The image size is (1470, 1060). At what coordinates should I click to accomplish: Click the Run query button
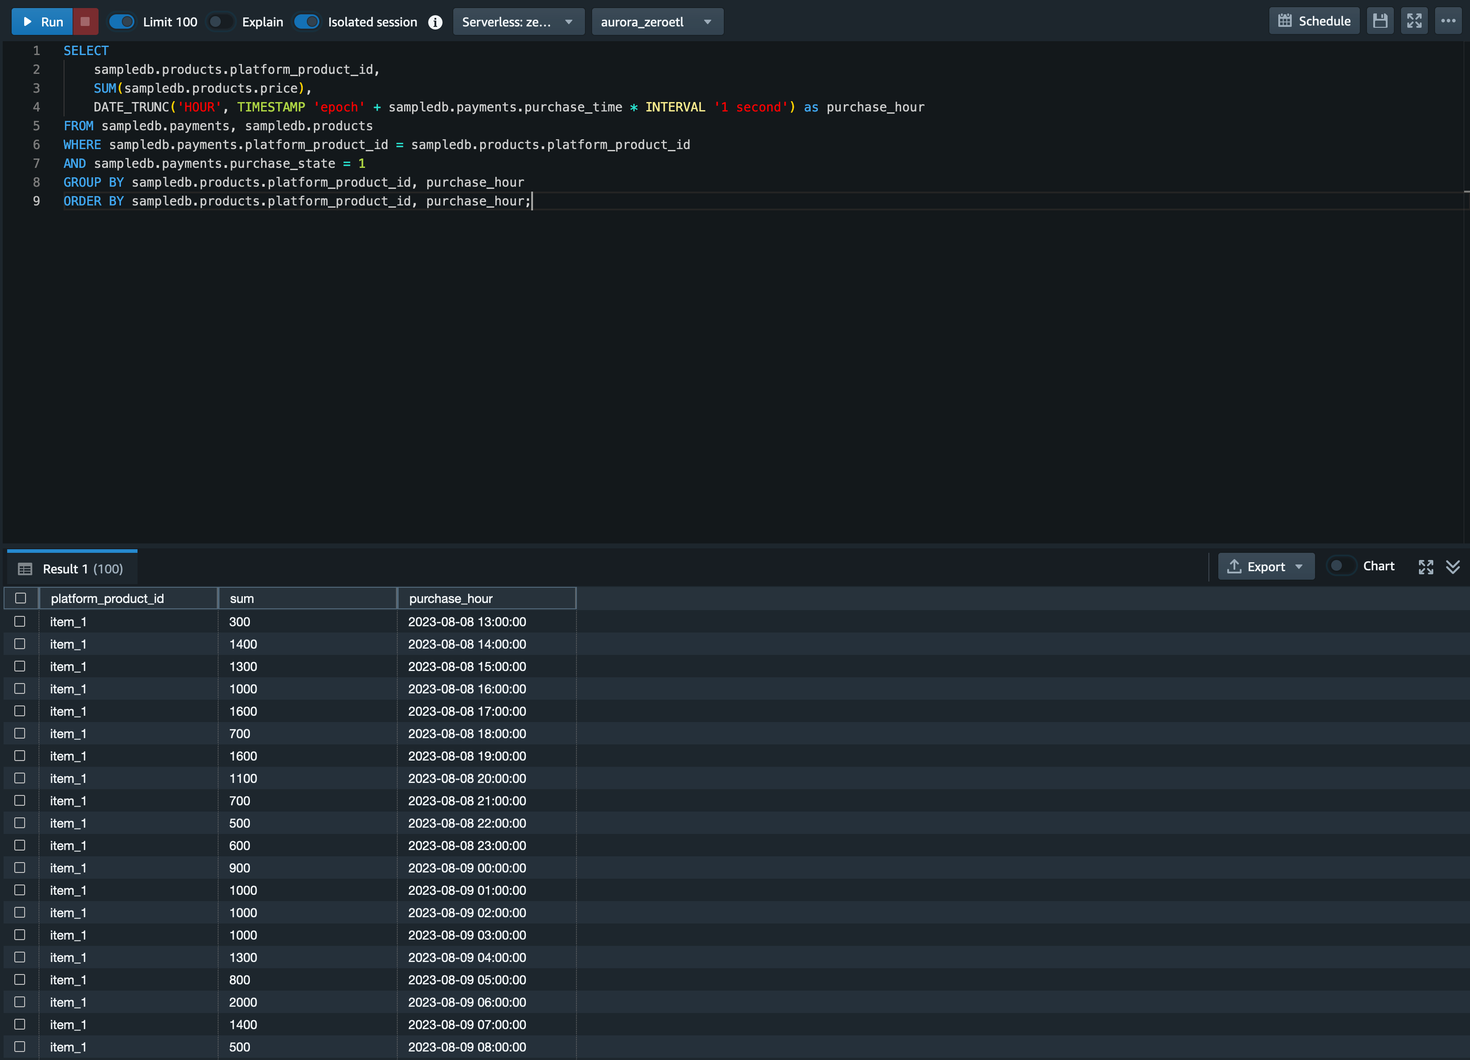coord(43,21)
